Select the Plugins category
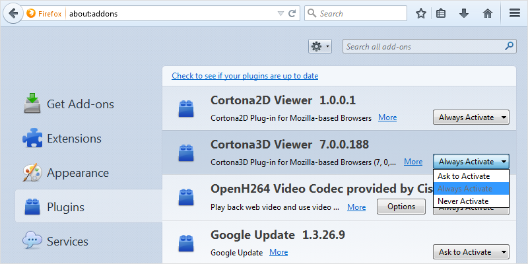This screenshot has height=264, width=528. tap(89, 207)
